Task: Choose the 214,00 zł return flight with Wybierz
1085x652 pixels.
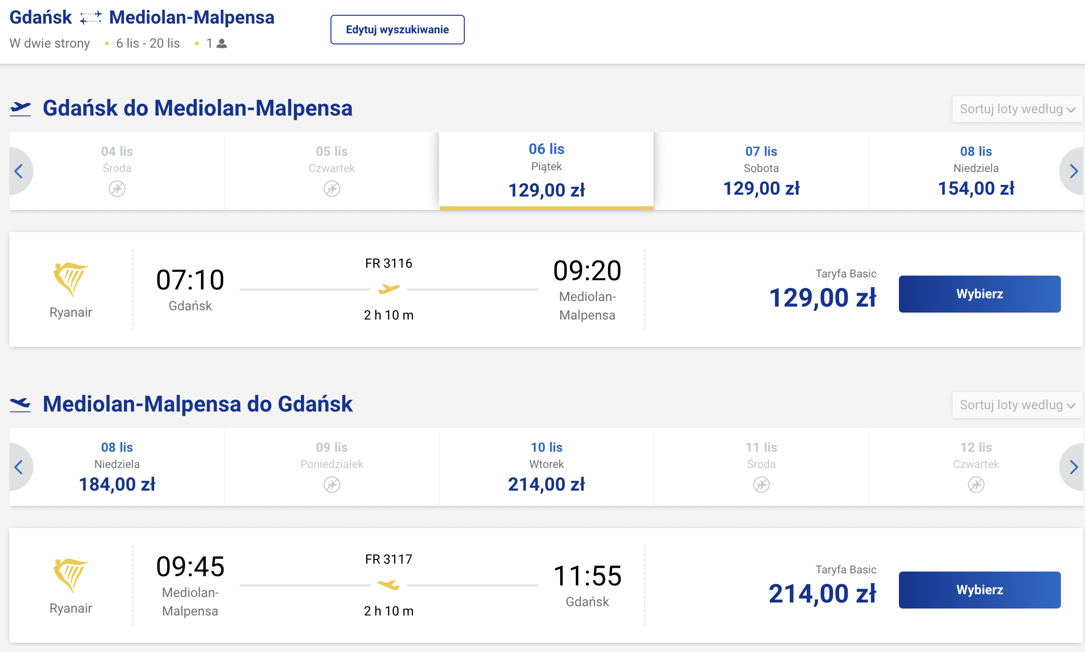Action: pos(979,590)
